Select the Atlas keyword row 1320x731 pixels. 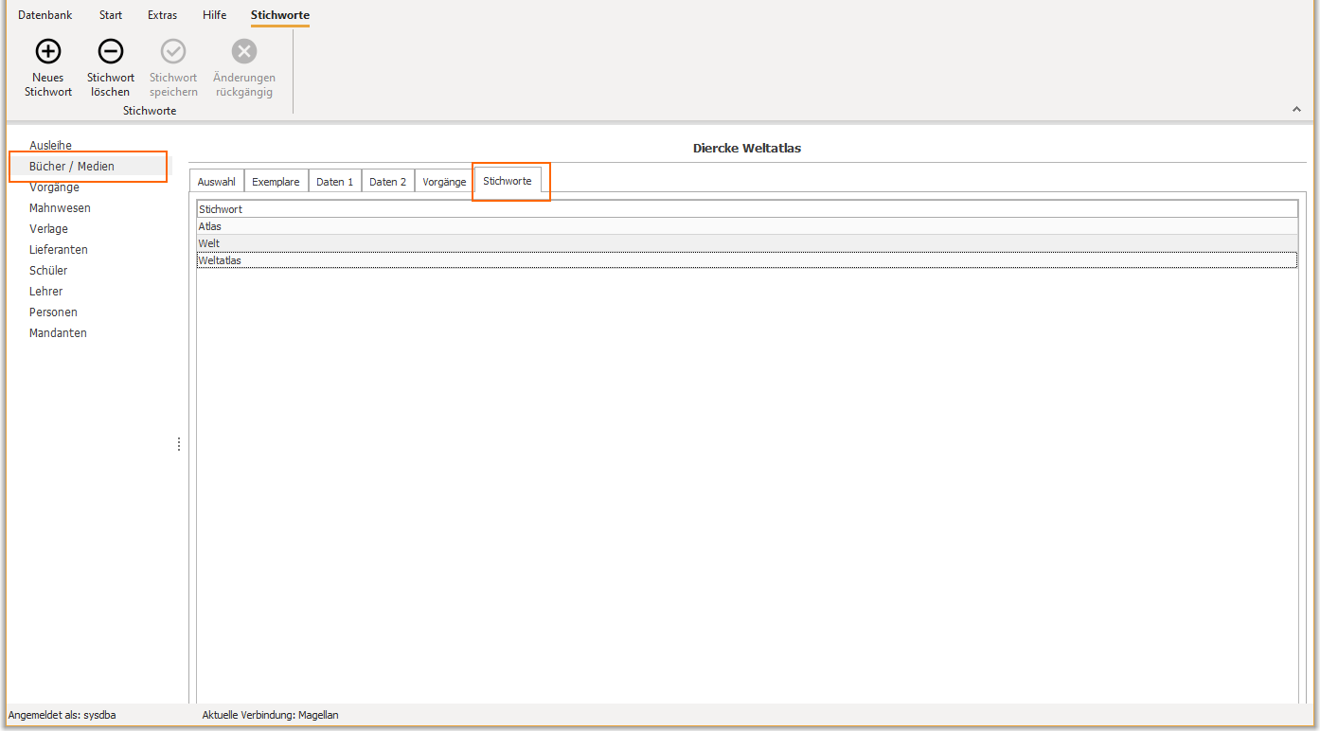[x=747, y=226]
